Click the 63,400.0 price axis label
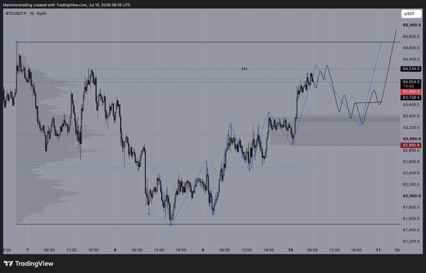This screenshot has width=426, height=273. click(412, 116)
